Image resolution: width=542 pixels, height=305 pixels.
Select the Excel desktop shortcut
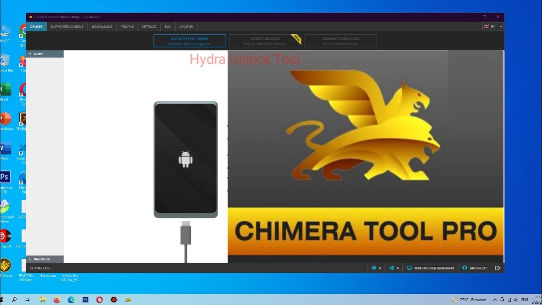coord(4,92)
